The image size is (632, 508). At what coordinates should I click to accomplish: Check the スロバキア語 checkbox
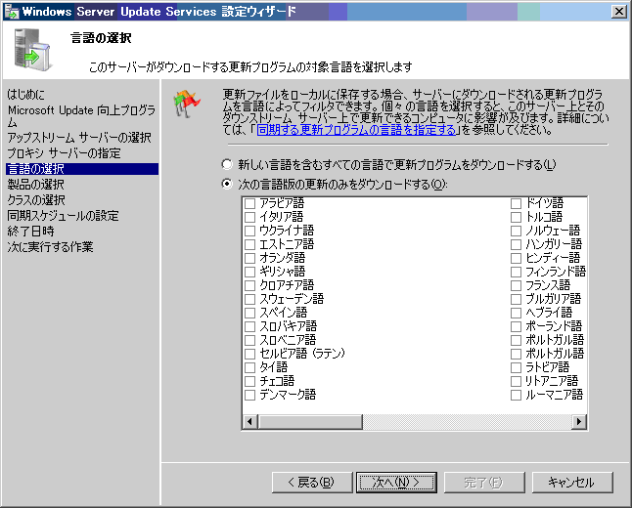(249, 326)
